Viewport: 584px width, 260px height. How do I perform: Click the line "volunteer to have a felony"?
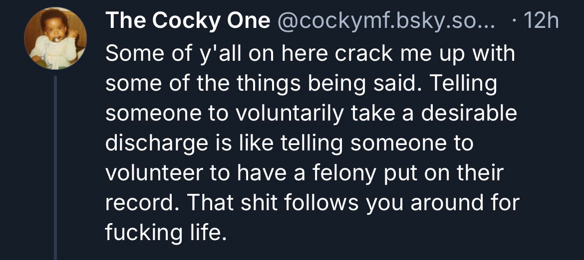click(304, 173)
